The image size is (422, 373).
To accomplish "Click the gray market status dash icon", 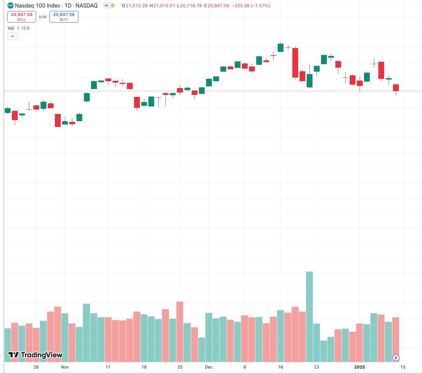I will (x=106, y=5).
